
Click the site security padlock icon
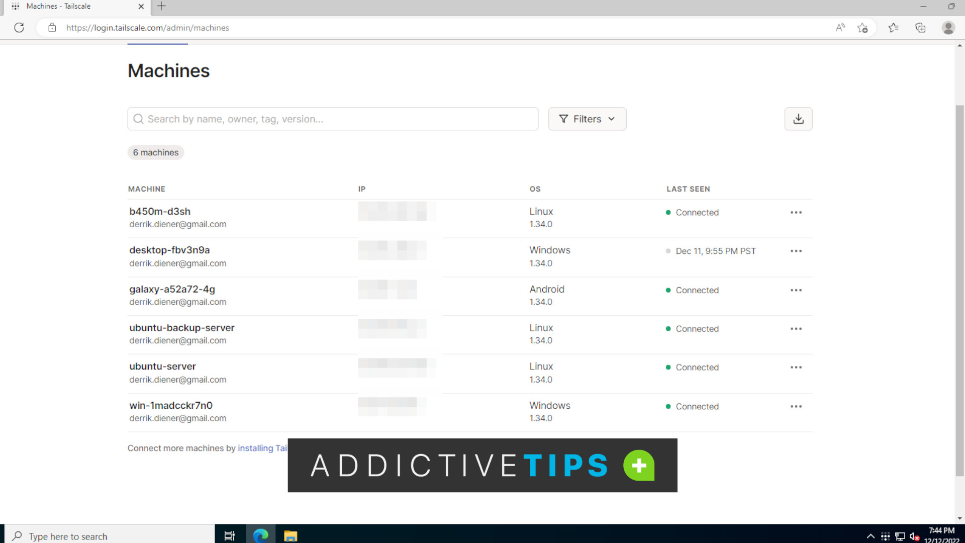point(52,28)
